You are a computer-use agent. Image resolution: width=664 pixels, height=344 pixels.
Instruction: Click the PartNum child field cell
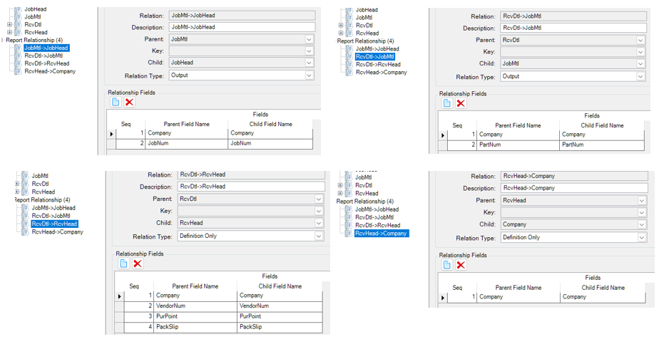pyautogui.click(x=602, y=145)
